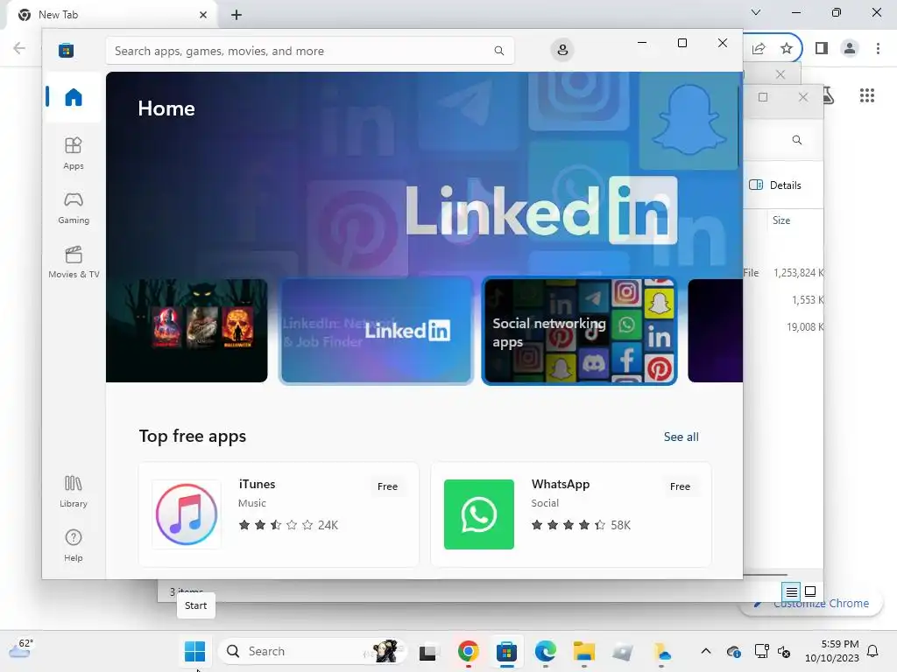The height and width of the screenshot is (672, 897).
Task: Click Chrome back navigation arrow
Action: click(x=19, y=48)
